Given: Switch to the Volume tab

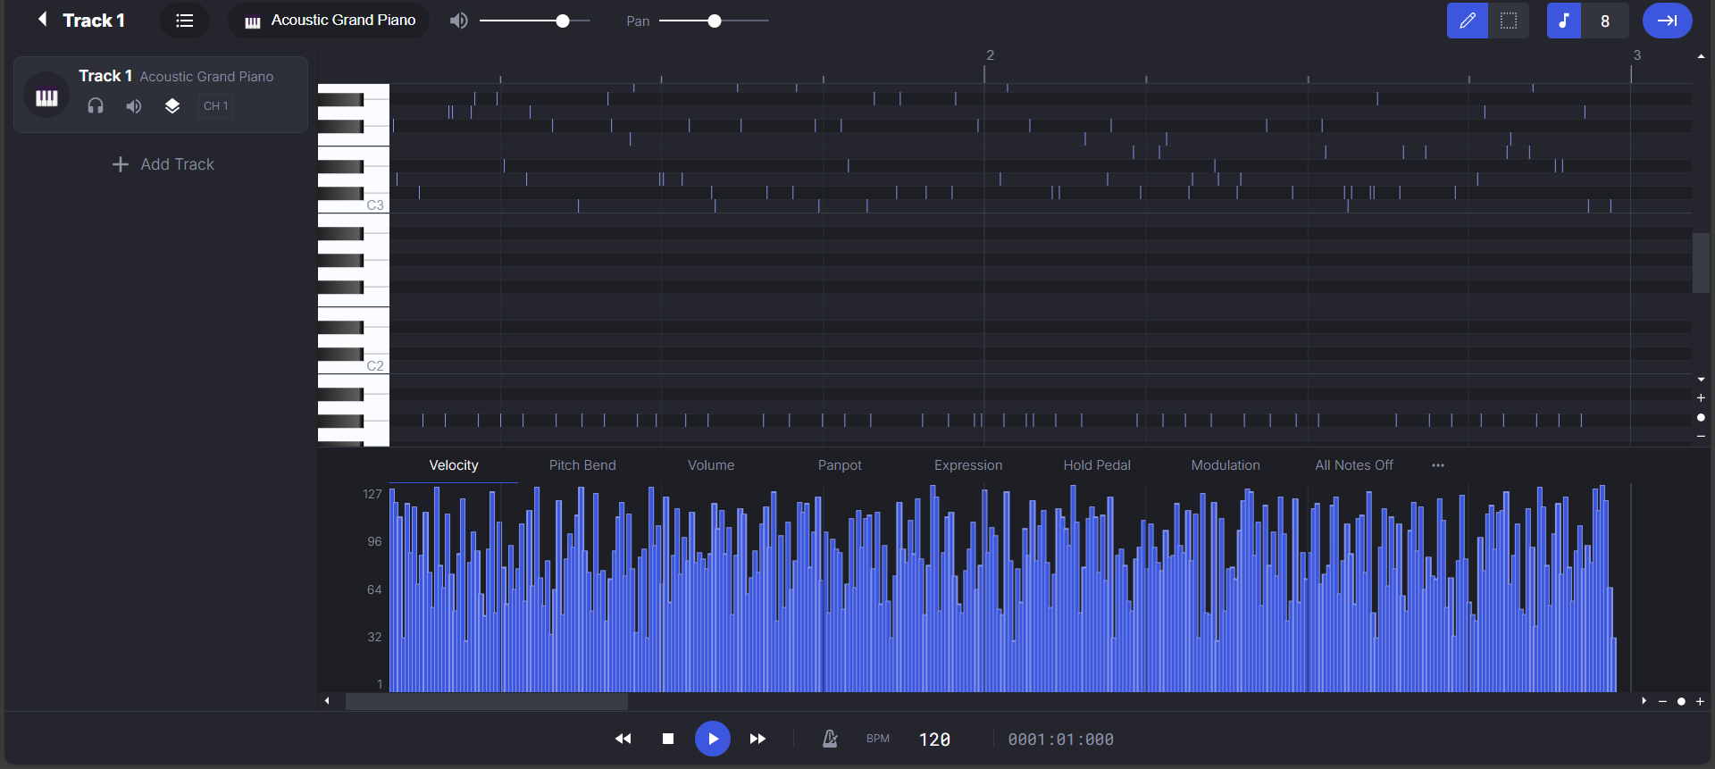Looking at the screenshot, I should [711, 465].
